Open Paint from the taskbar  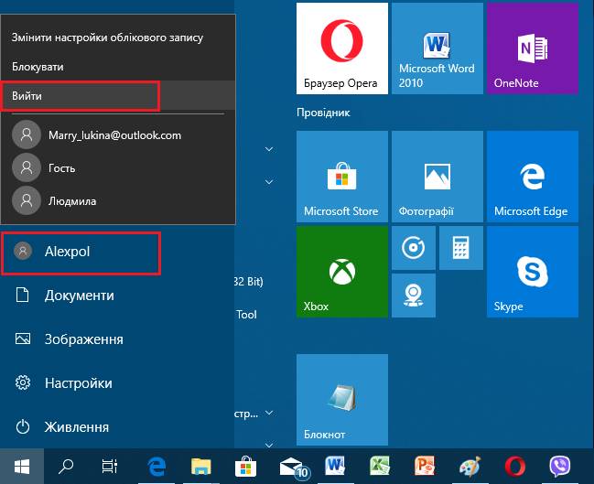[x=470, y=467]
